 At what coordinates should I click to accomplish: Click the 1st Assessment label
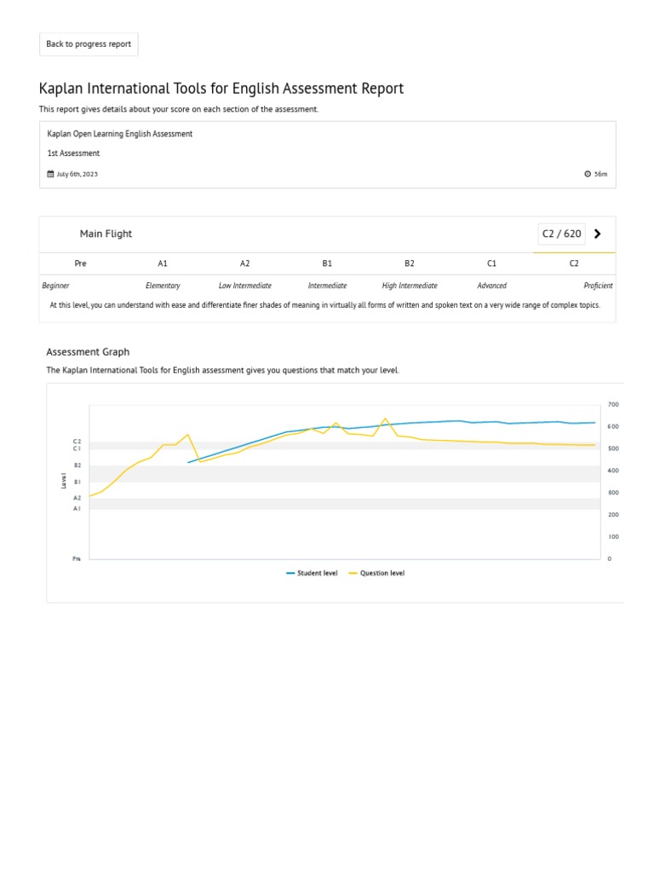coord(73,153)
